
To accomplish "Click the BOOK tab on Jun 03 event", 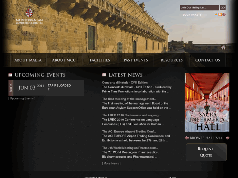I will pos(11,88).
